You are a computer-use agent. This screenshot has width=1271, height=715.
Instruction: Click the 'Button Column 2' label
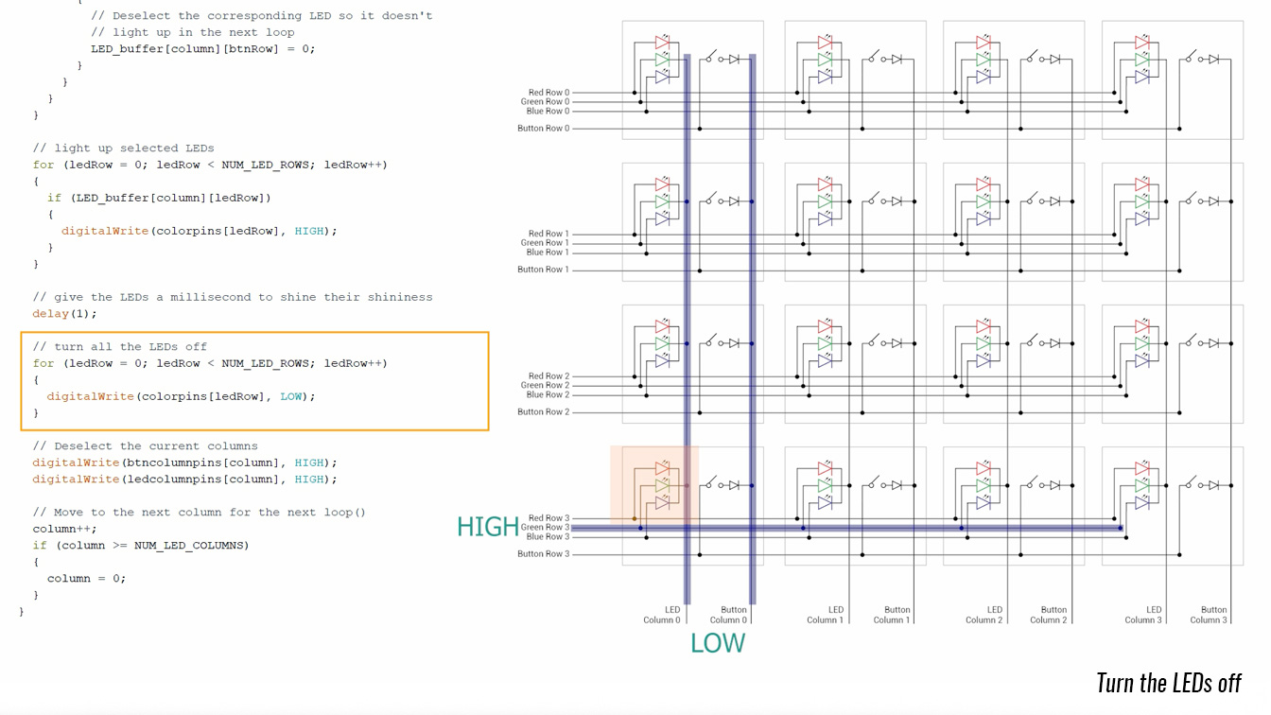pos(1050,615)
